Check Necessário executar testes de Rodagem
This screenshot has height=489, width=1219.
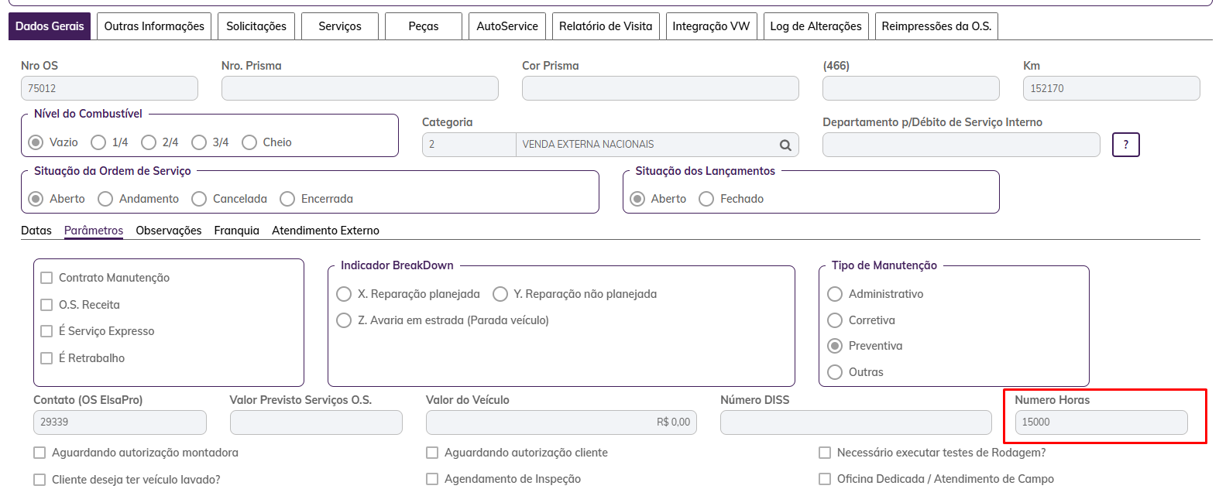click(826, 453)
